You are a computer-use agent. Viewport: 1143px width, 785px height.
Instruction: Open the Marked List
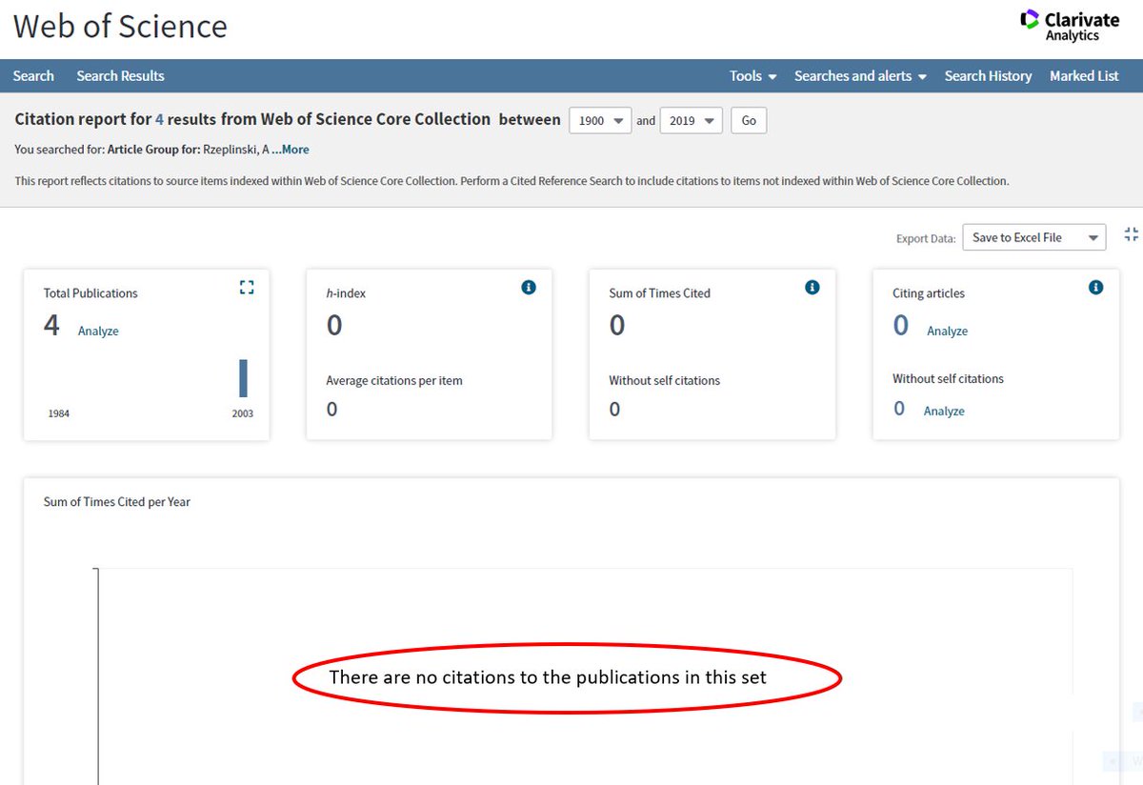tap(1084, 76)
